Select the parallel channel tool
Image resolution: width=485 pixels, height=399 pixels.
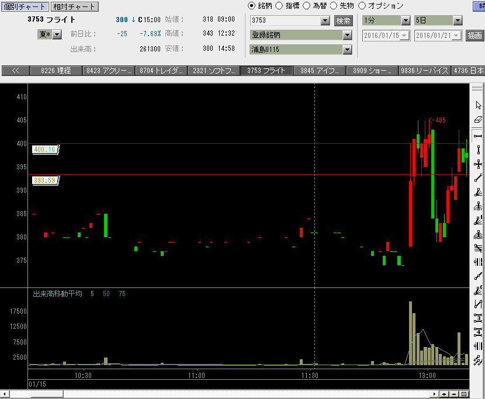pyautogui.click(x=478, y=304)
